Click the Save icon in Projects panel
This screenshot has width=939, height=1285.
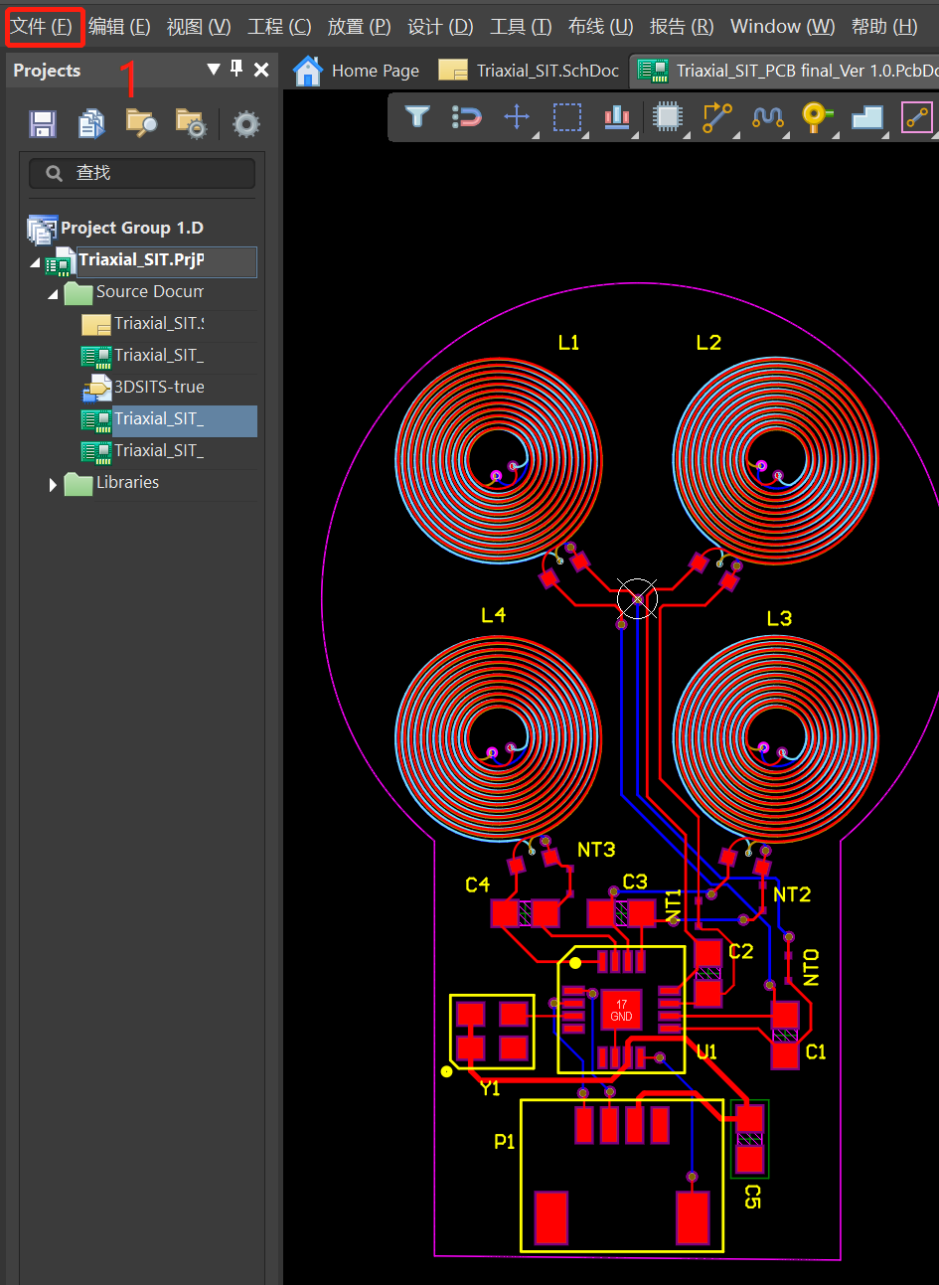coord(43,124)
